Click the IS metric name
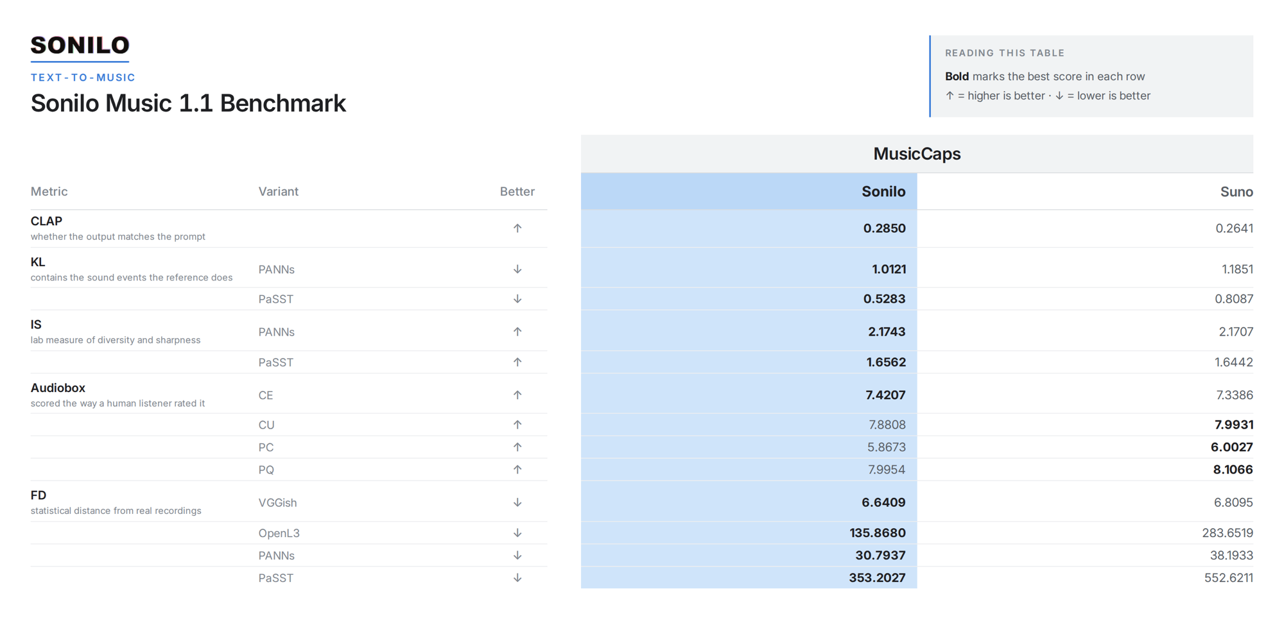Image resolution: width=1284 pixels, height=623 pixels. tap(36, 325)
